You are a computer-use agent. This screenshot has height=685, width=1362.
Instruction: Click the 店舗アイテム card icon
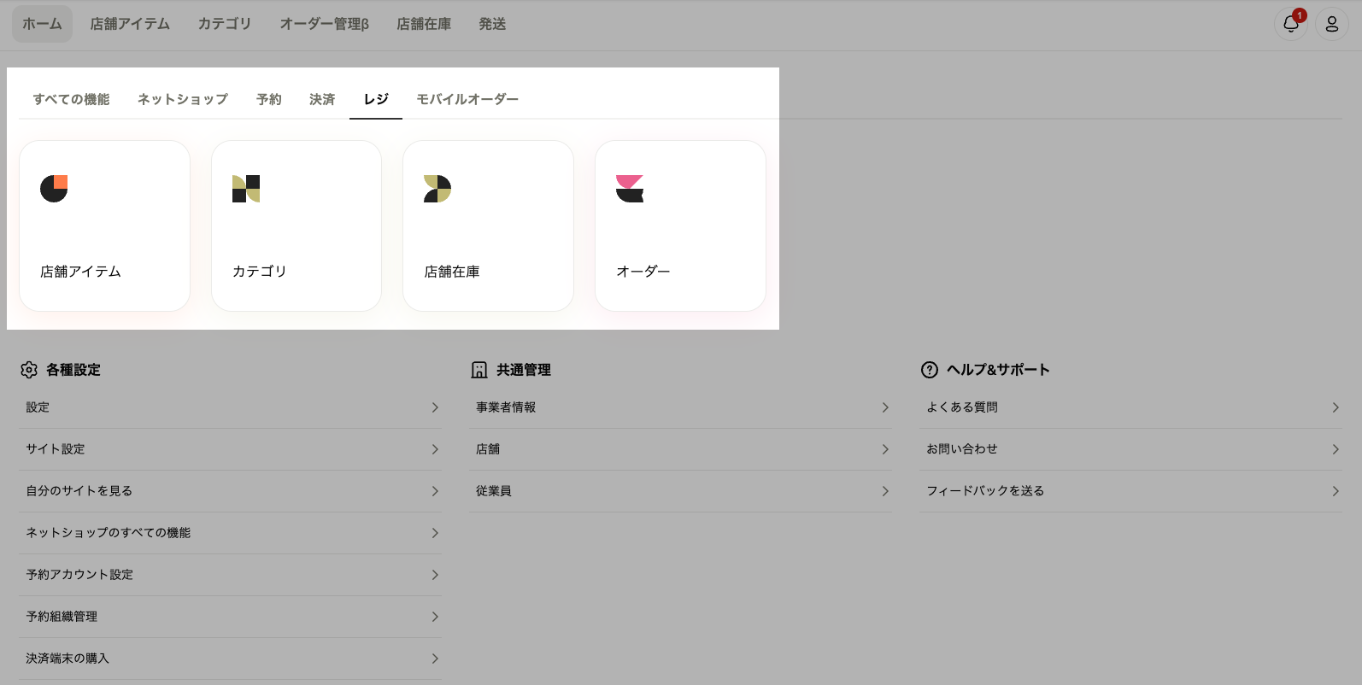pyautogui.click(x=54, y=189)
